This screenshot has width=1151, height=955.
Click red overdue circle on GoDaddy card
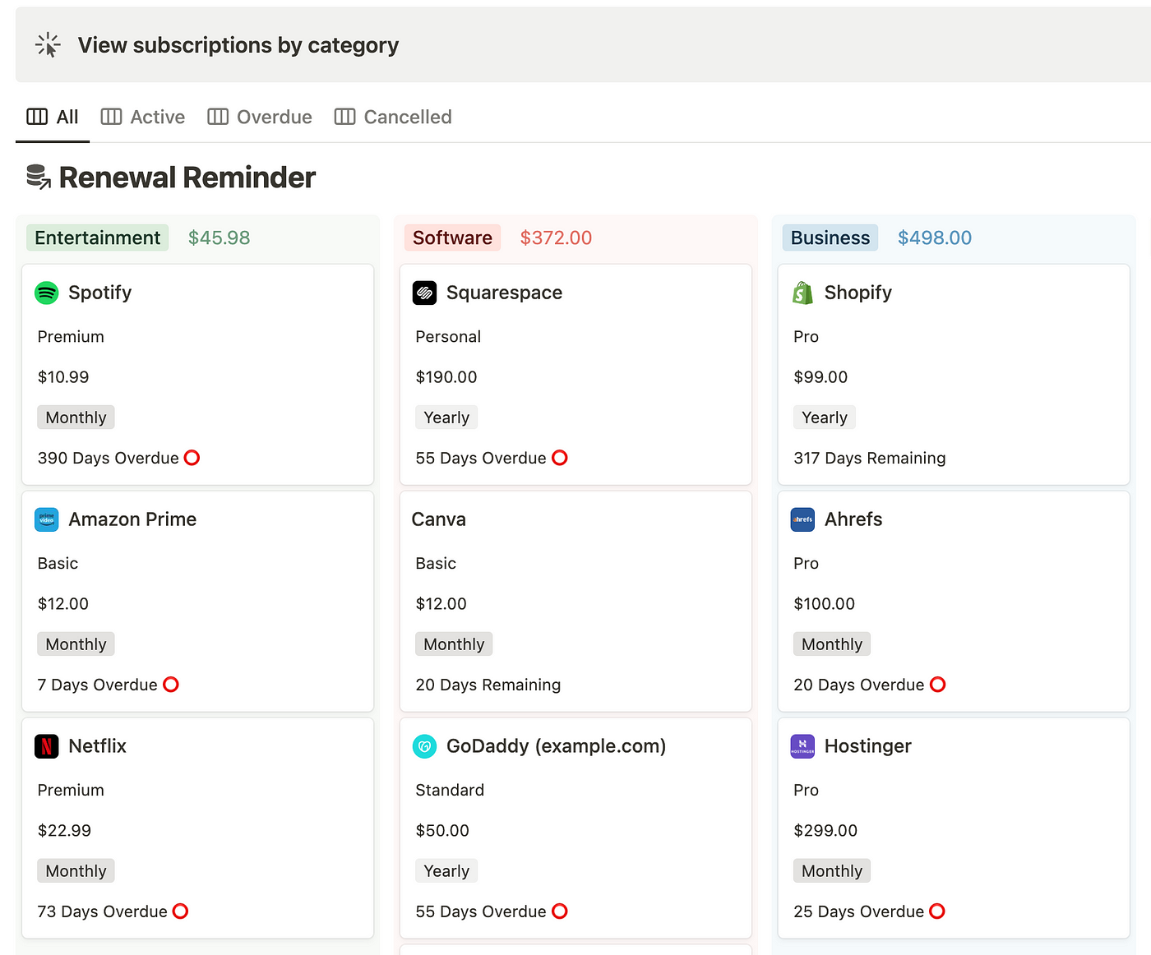pos(560,911)
